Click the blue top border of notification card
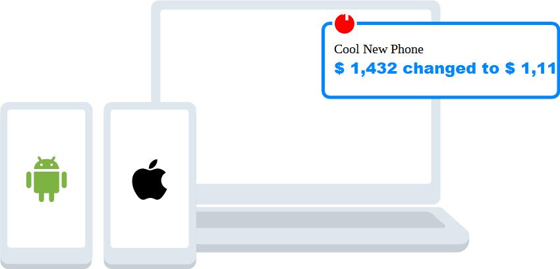560x269 pixels. [x=457, y=24]
